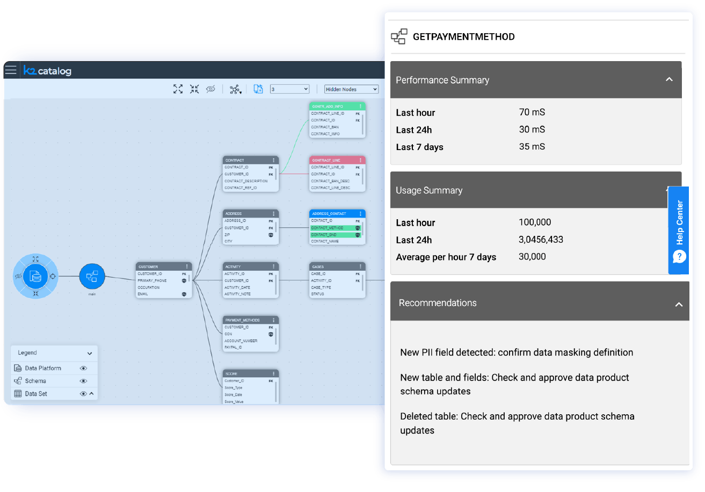Click the Schema legend icon
Screen dimensions: 705x492
(18, 381)
